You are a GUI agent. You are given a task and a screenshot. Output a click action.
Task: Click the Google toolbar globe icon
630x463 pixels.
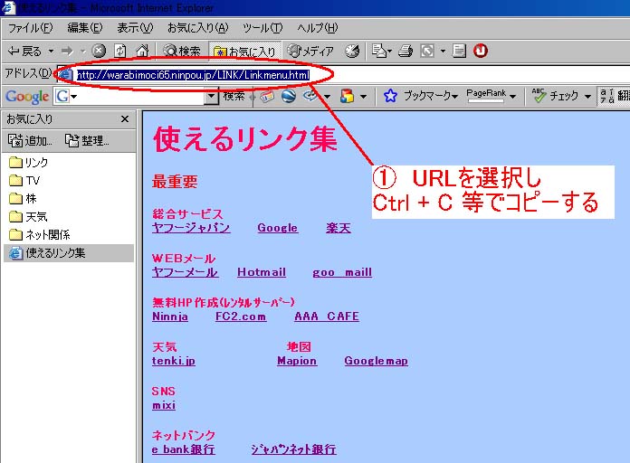289,96
